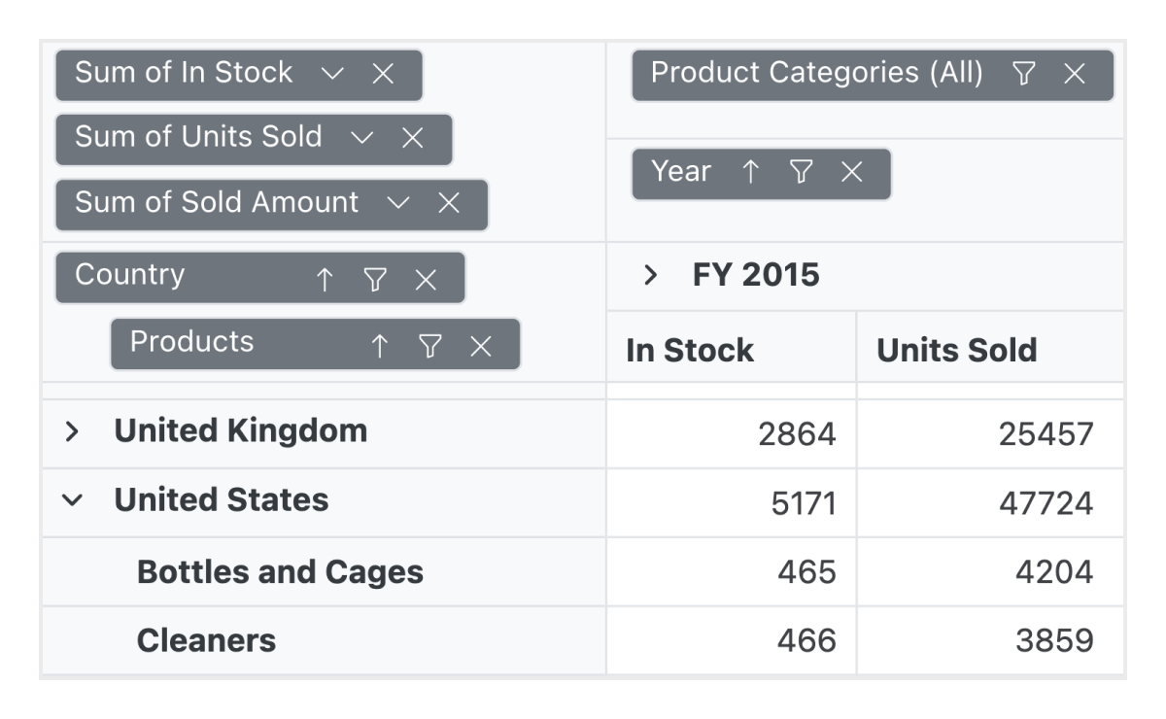Filter the Product Categories field
The image size is (1166, 719).
pyautogui.click(x=1023, y=75)
